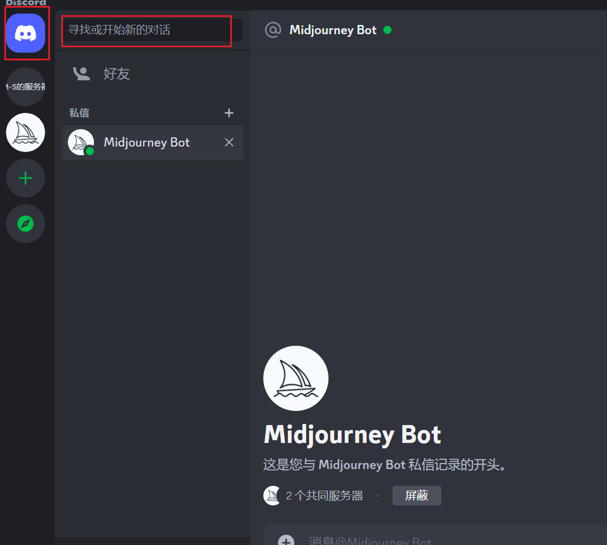The image size is (607, 545).
Task: Open the Discord home direct messages icon
Action: tap(26, 33)
